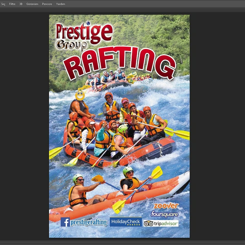Select the foursquare logo
The width and height of the screenshot is (245, 245).
tap(165, 214)
